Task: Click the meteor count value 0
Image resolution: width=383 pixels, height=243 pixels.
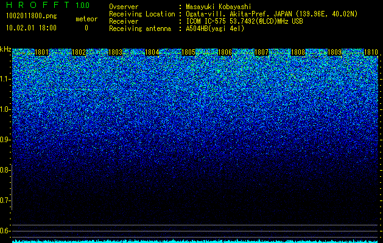Action: 86,28
